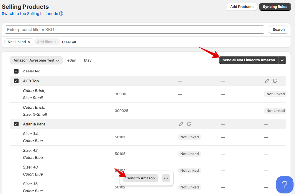Toggle the select-all checkbox next to 2 selected

click(x=16, y=71)
